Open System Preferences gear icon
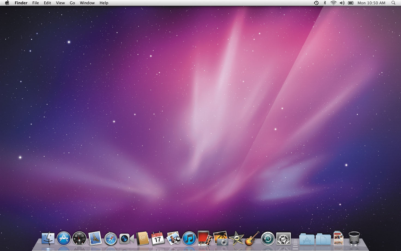Image resolution: width=401 pixels, height=251 pixels. pos(283,239)
